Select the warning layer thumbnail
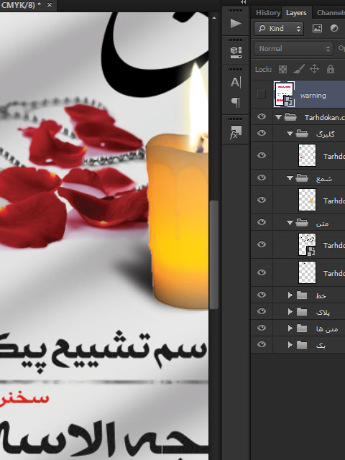Image resolution: width=345 pixels, height=460 pixels. [284, 94]
